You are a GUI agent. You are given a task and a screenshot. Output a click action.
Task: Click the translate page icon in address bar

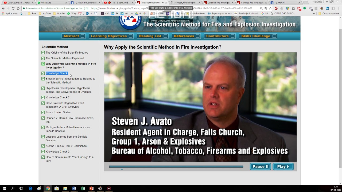(266, 8)
